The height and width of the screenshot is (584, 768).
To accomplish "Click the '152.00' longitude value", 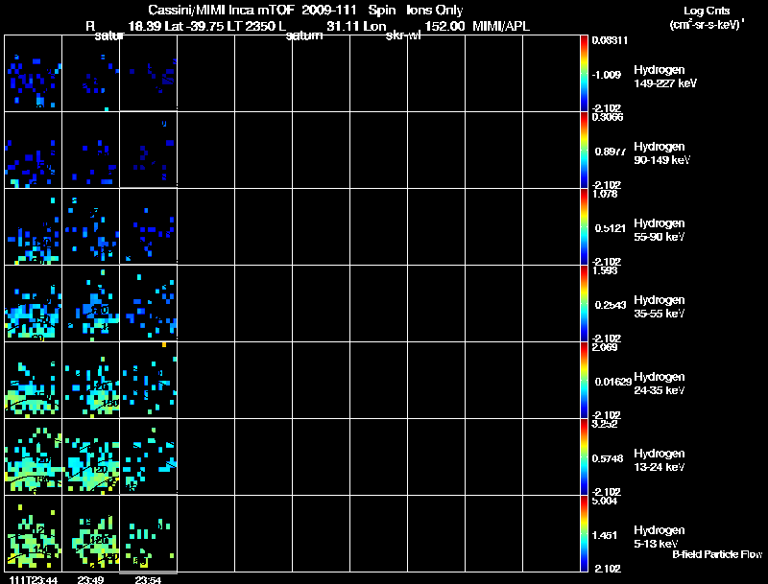I will (444, 26).
